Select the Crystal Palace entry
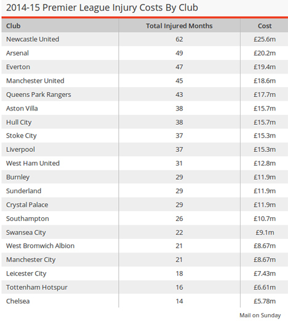 [27, 205]
